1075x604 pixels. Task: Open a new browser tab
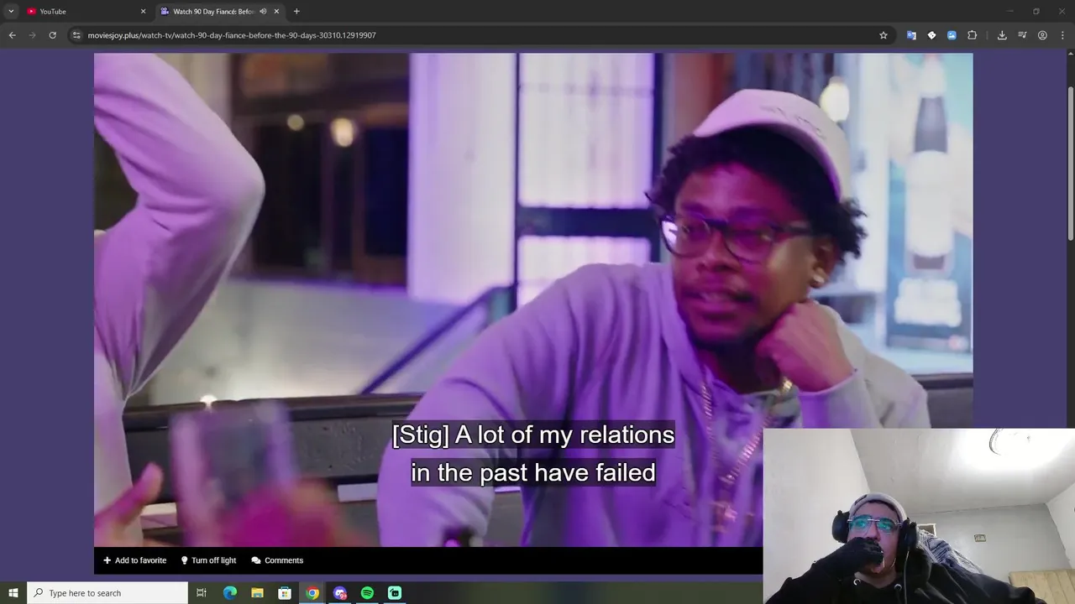point(296,11)
